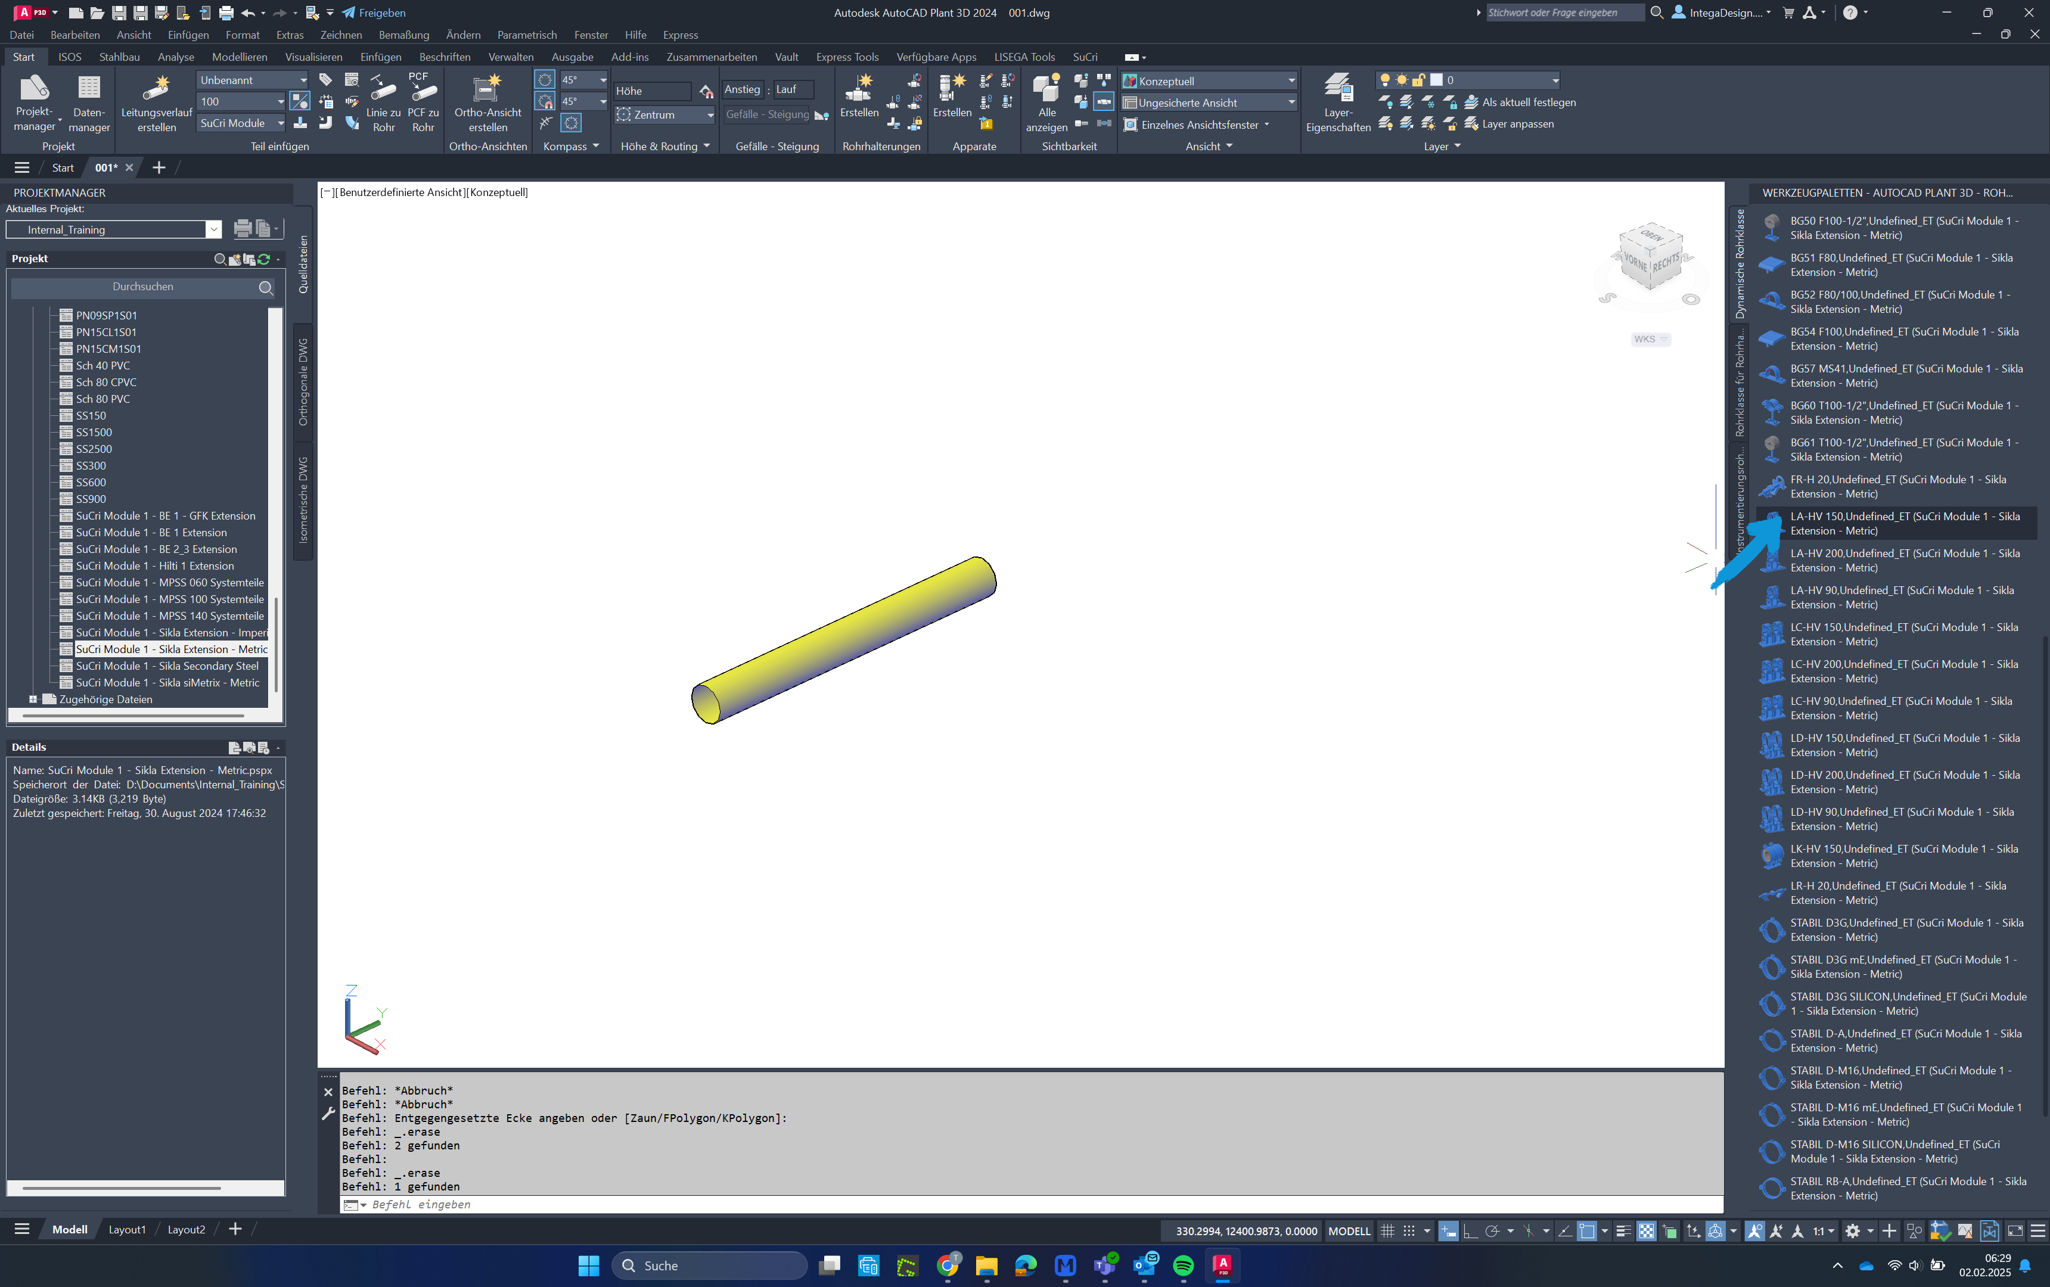Select STABIL D3G palette tool
The height and width of the screenshot is (1287, 2050).
point(1897,929)
